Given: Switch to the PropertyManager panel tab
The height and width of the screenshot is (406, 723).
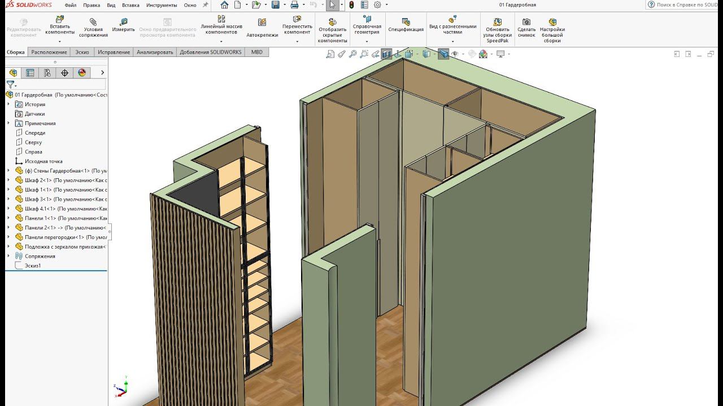Looking at the screenshot, I should (x=31, y=73).
